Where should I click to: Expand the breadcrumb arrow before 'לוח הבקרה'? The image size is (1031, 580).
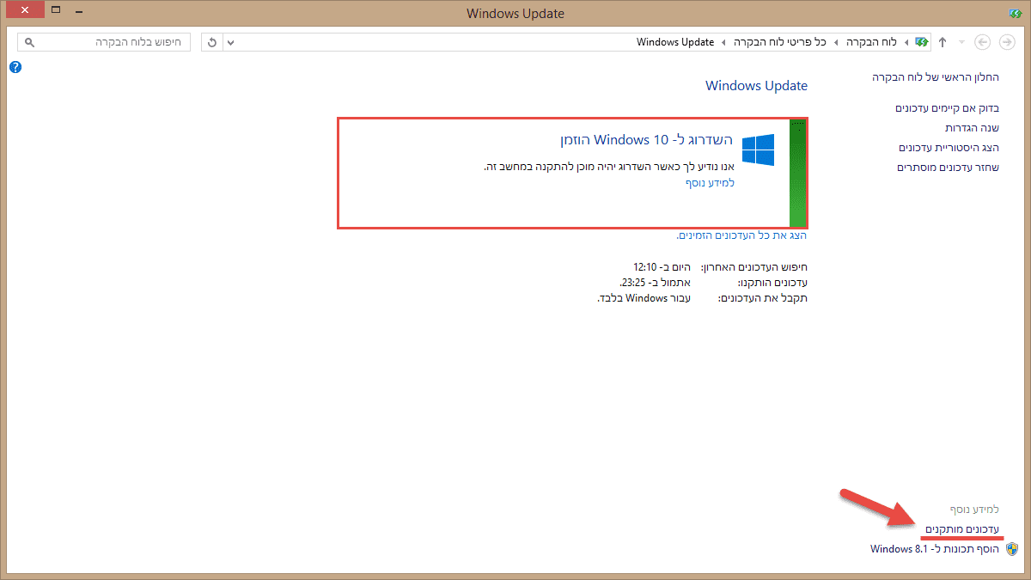906,42
